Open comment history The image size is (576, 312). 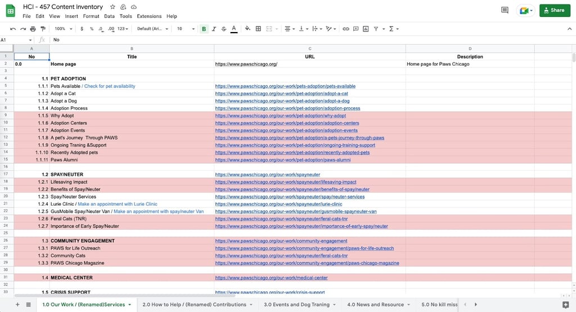[505, 10]
